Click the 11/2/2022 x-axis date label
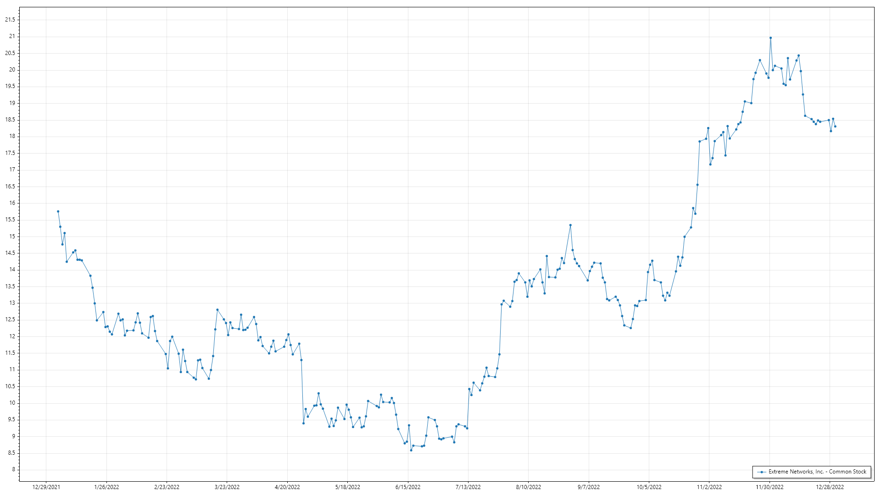 click(709, 487)
